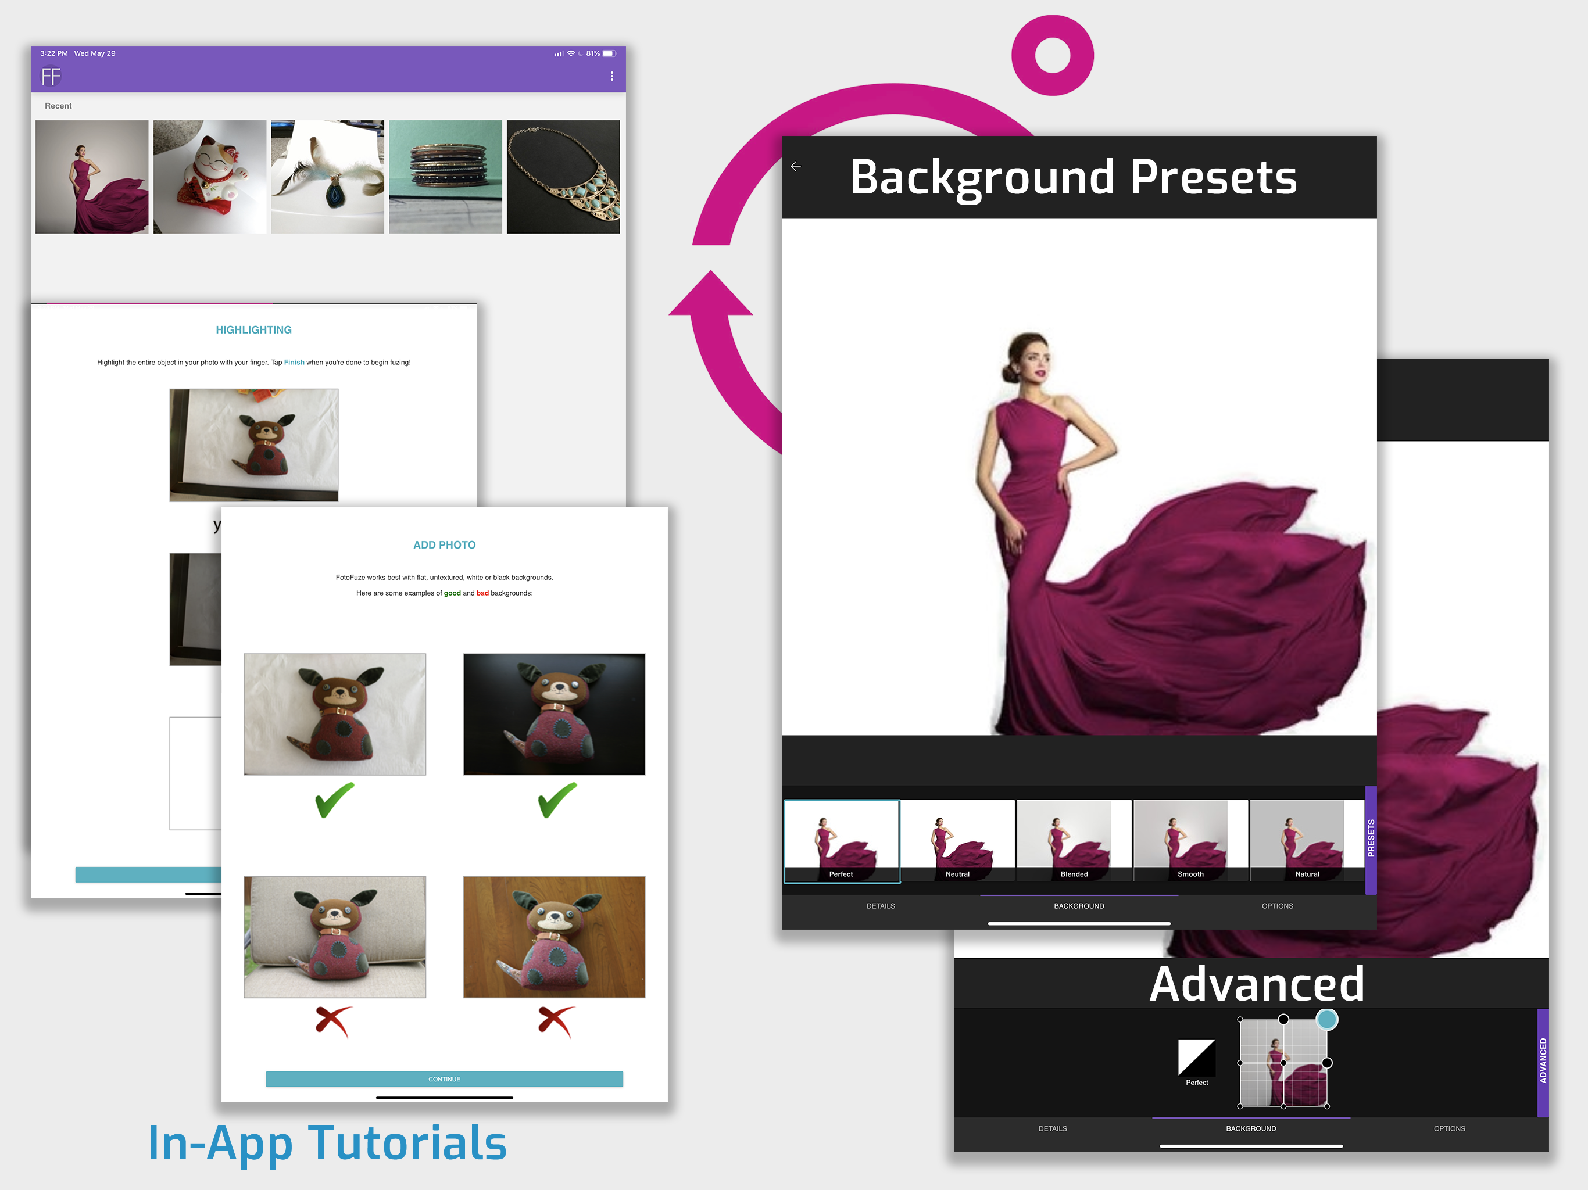Pick the Smooth preset thumbnail

pos(1190,840)
